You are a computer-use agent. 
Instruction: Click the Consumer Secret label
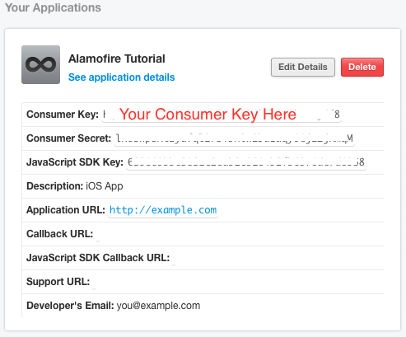click(68, 138)
